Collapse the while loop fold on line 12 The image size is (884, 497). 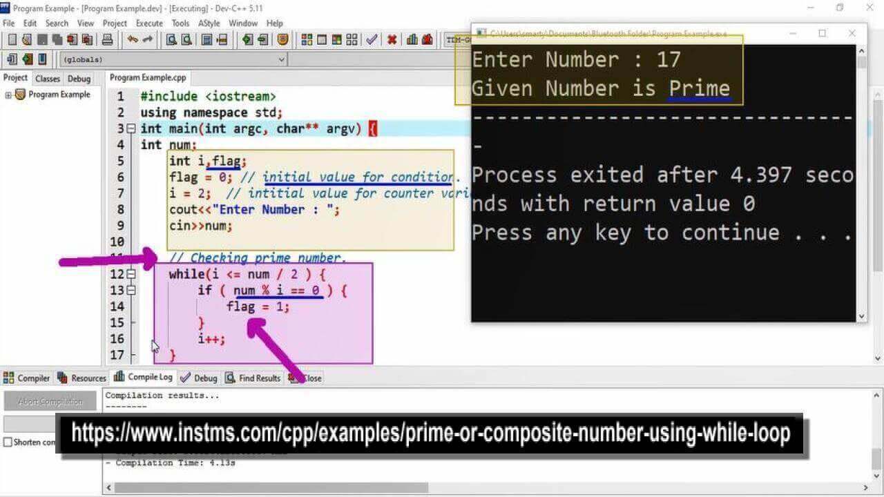click(131, 274)
